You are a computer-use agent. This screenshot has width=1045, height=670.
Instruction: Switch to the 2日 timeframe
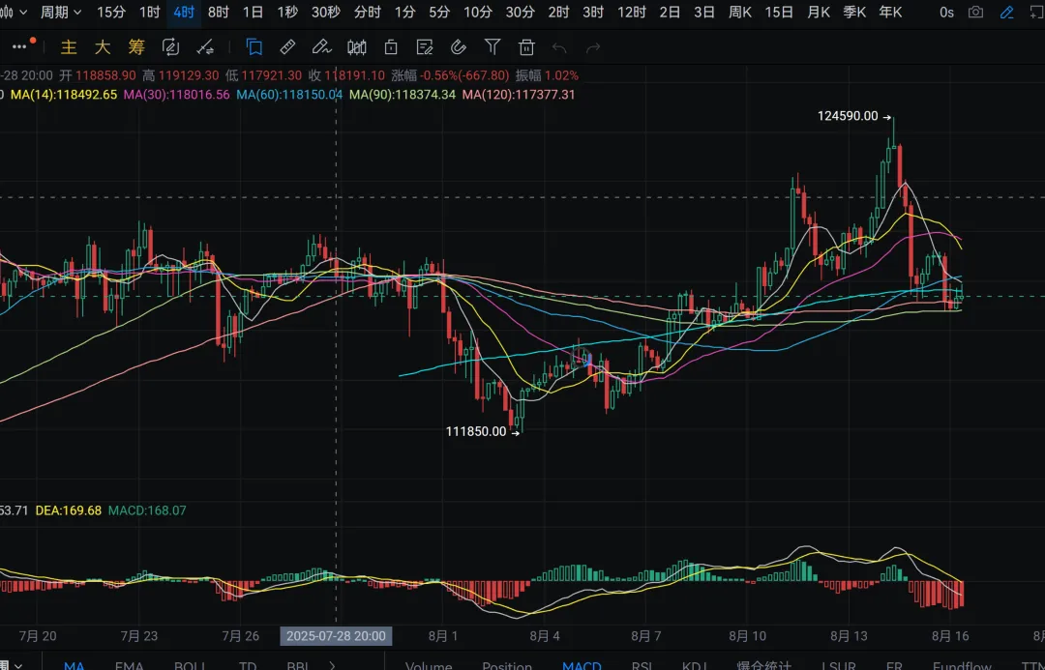[670, 12]
